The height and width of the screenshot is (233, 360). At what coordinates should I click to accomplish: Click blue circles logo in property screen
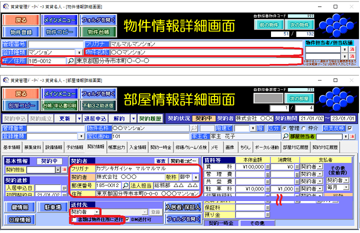point(336,25)
